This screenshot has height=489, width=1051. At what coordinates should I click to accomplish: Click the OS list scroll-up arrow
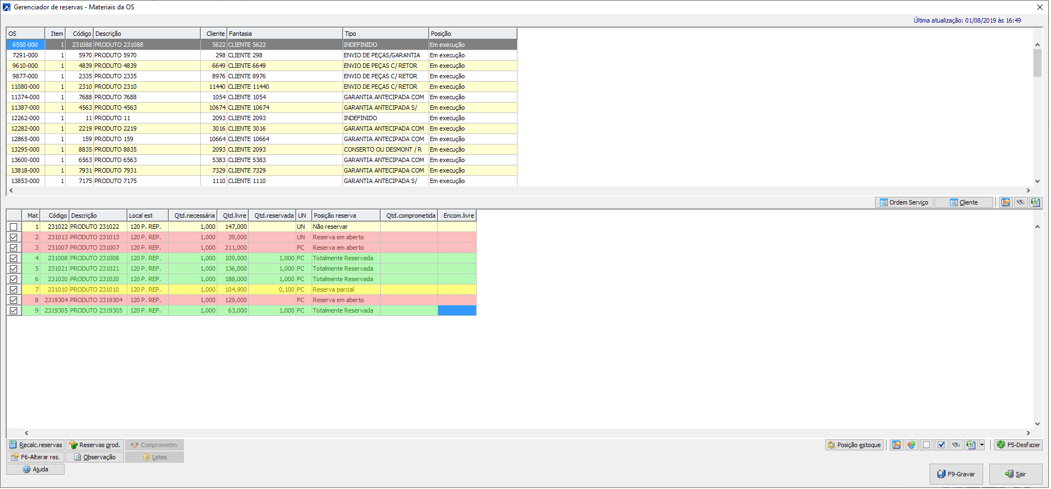[1037, 45]
